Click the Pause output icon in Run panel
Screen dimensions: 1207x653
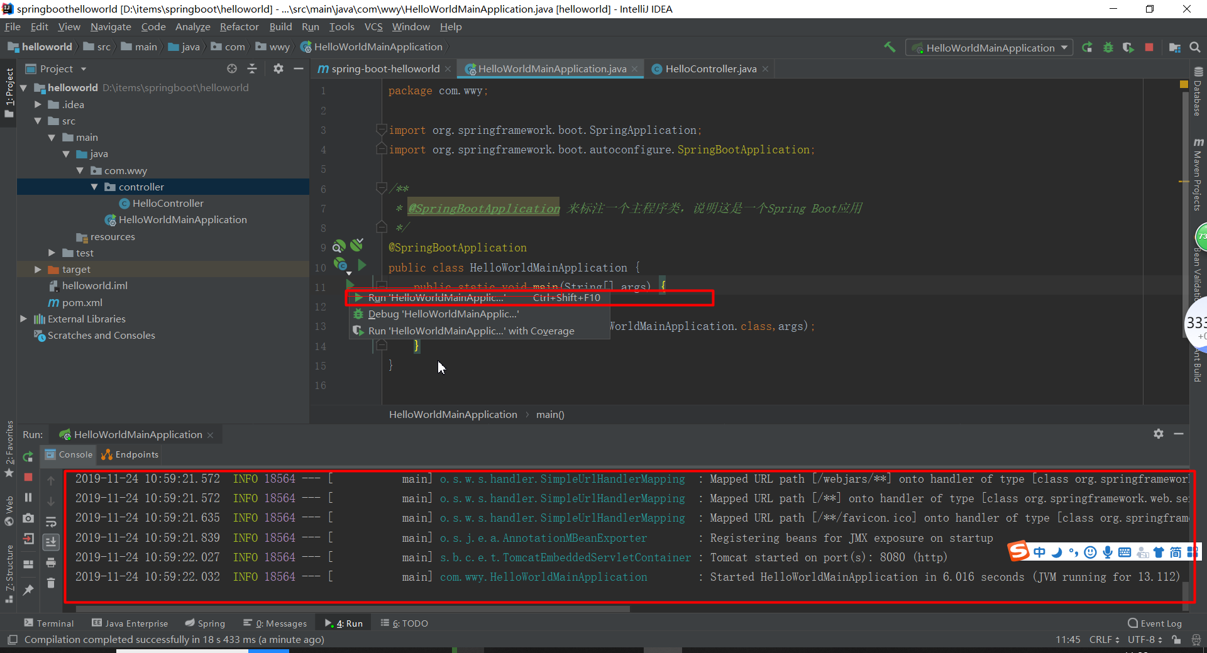click(28, 497)
